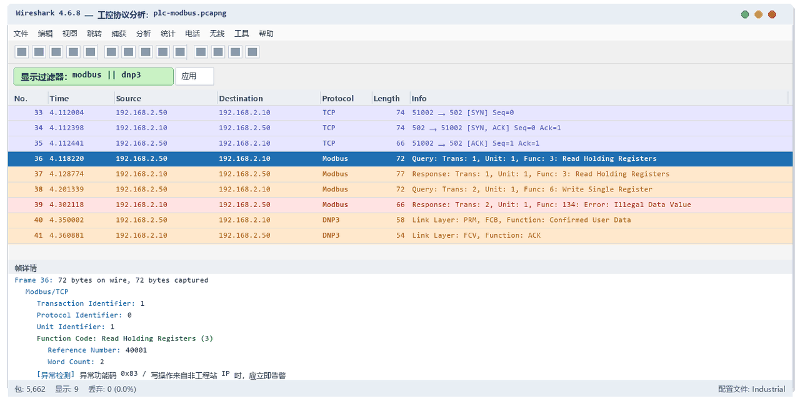The width and height of the screenshot is (800, 401).
Task: Select packet 36 Read Holding Registers query
Action: pos(400,158)
